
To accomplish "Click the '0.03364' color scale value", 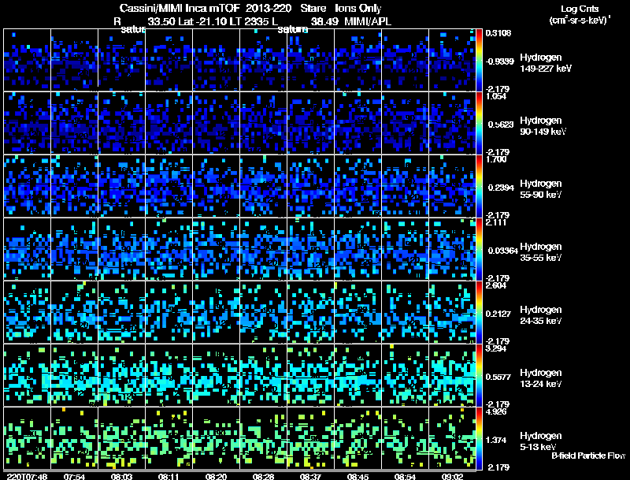I will pos(502,251).
